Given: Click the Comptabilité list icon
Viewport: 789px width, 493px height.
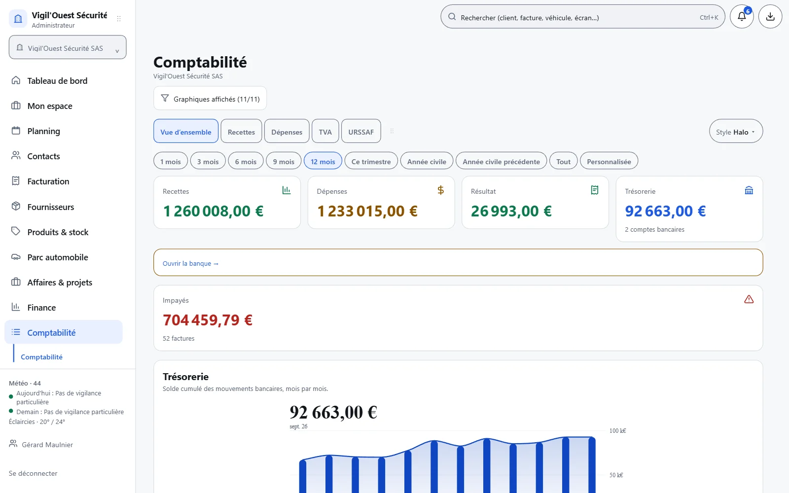Looking at the screenshot, I should (16, 332).
